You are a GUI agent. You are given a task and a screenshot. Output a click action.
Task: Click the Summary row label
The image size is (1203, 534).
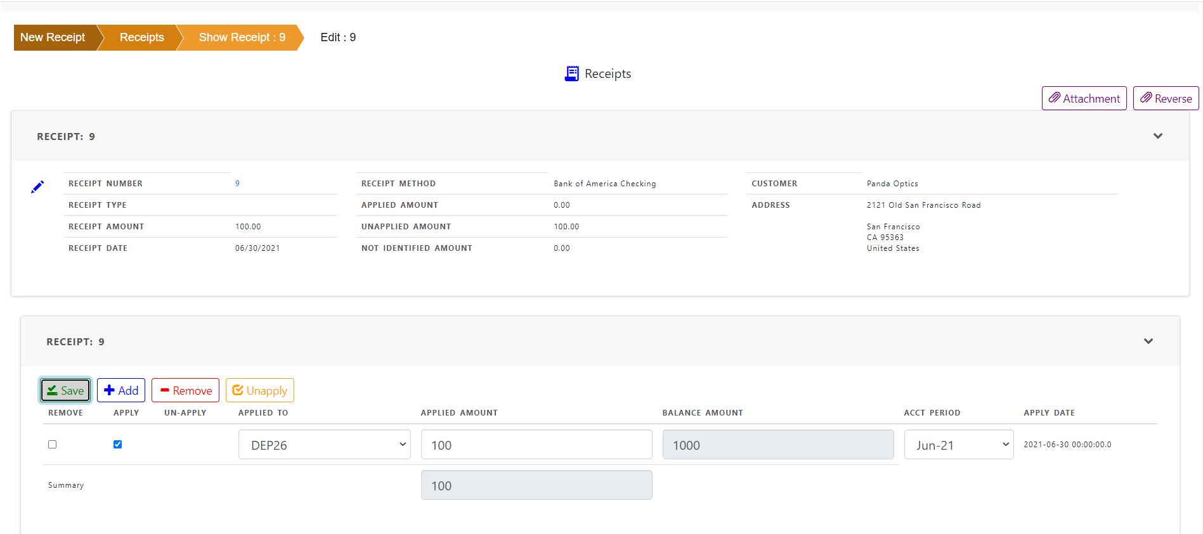[66, 485]
